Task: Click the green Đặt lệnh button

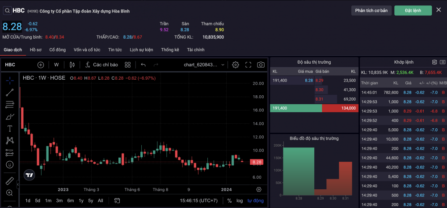Action: point(413,11)
